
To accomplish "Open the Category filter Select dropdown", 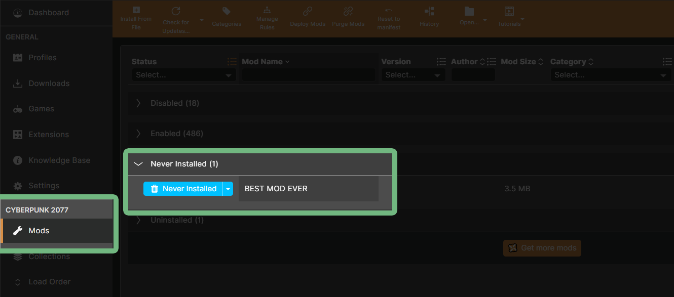I will (x=610, y=75).
